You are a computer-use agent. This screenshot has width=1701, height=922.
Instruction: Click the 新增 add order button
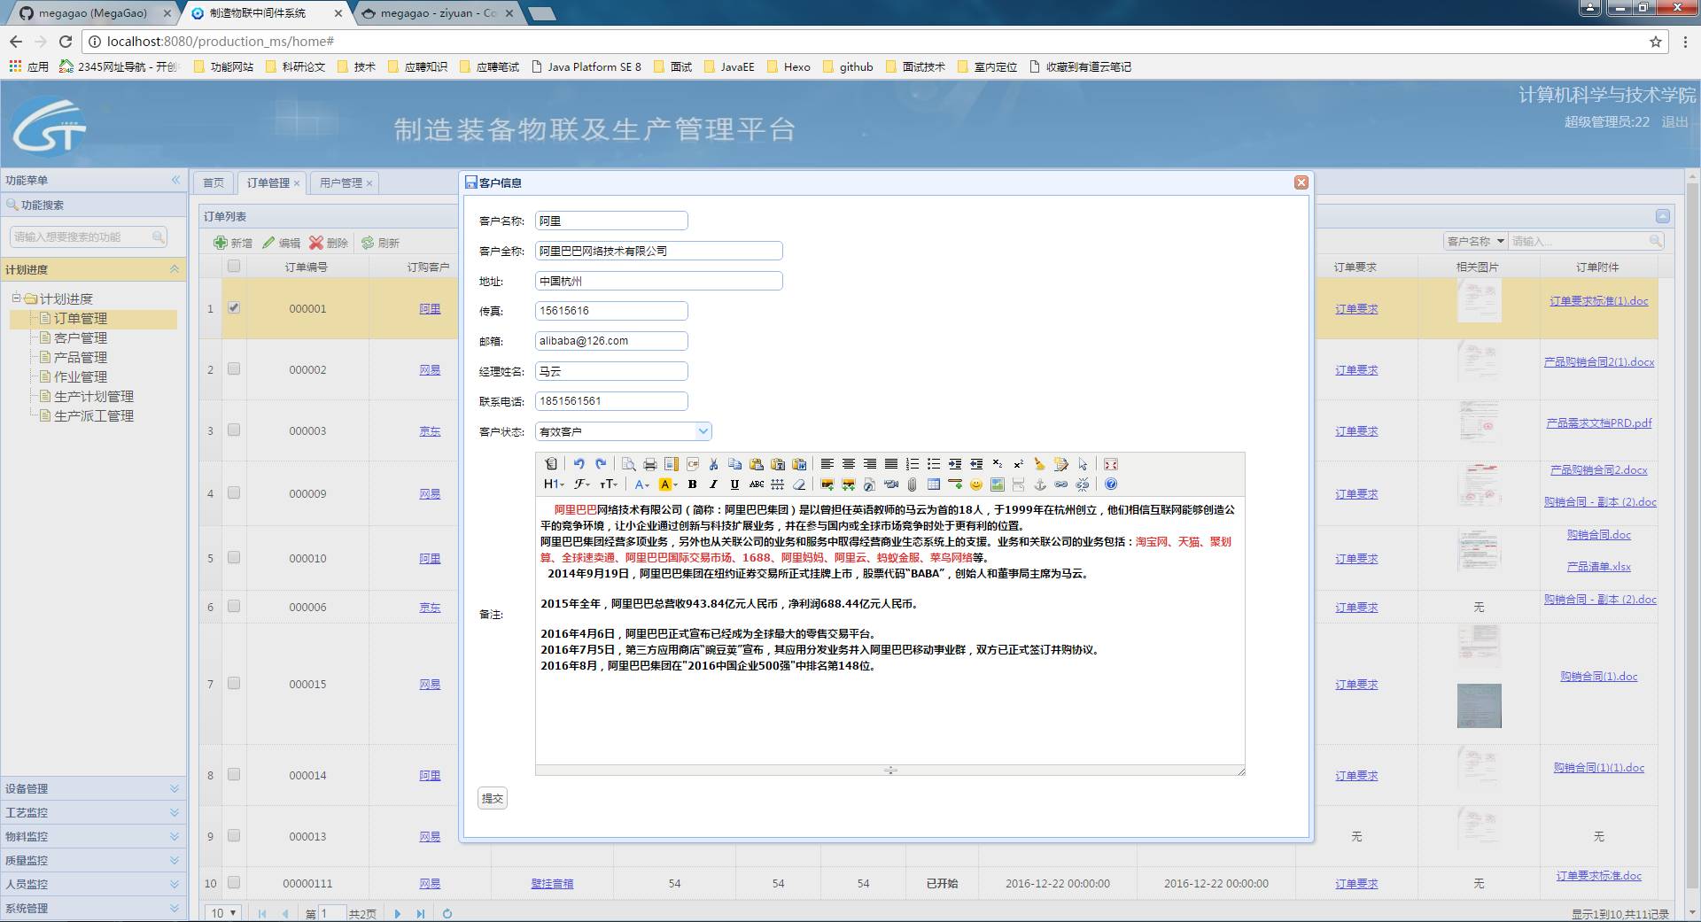[x=233, y=243]
